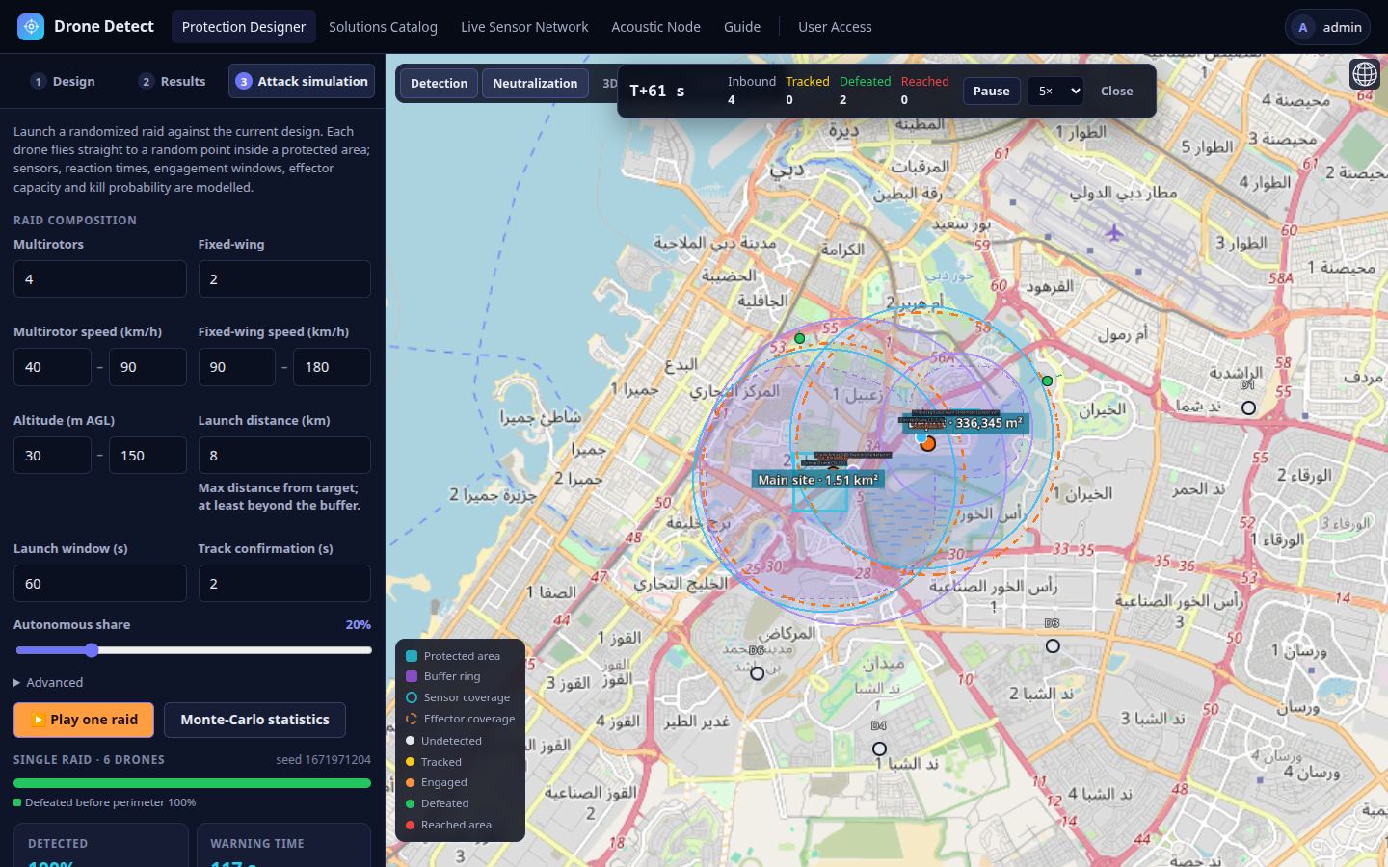Viewport: 1388px width, 867px height.
Task: Go to Solutions Catalog
Action: [x=383, y=27]
